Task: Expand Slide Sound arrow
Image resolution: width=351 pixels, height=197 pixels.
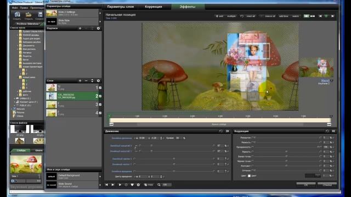Action: (100, 185)
